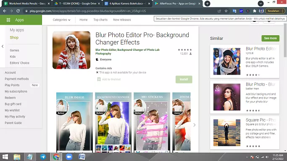Open Editors' Choice category
Screen dimensions: 287x161
click(x=20, y=63)
